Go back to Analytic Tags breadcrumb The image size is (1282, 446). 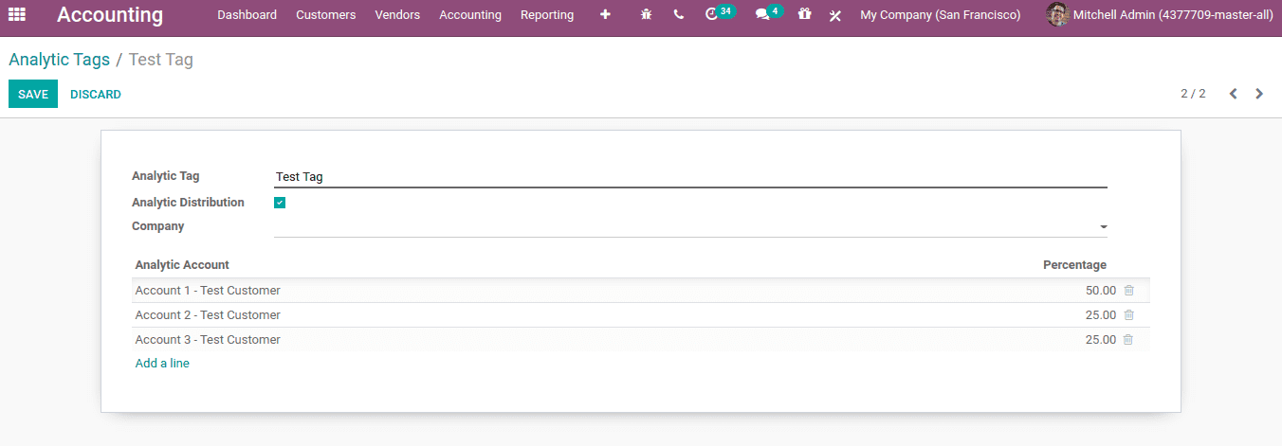click(60, 60)
